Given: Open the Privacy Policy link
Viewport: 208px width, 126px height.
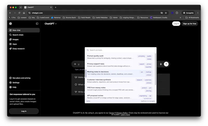Looking at the screenshot, I should (122, 113).
